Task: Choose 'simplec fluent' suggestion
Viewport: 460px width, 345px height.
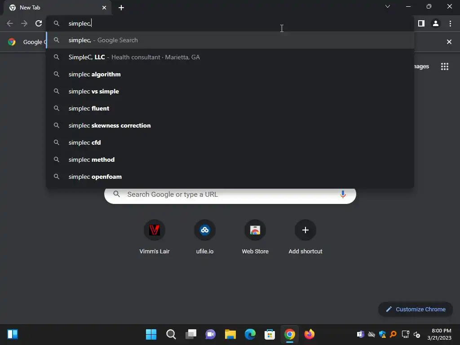Action: 230,108
